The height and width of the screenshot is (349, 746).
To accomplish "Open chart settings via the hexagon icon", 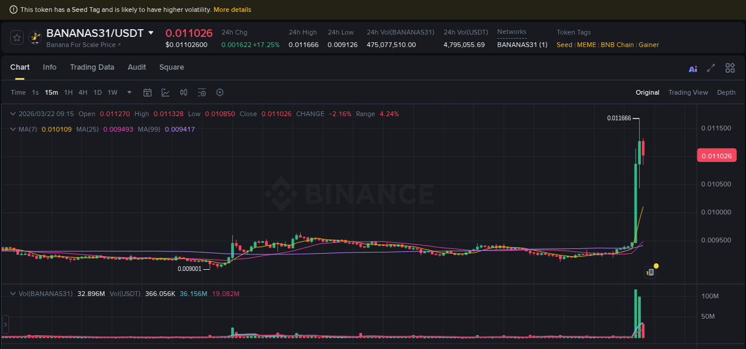I will (x=220, y=92).
